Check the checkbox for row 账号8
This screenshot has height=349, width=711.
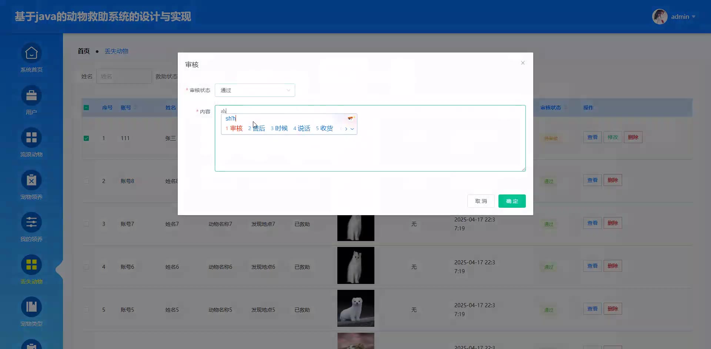86,181
